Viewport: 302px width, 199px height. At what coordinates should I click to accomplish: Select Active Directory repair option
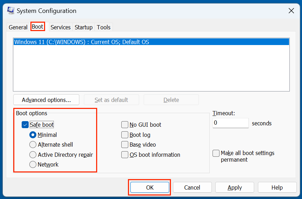(x=33, y=155)
